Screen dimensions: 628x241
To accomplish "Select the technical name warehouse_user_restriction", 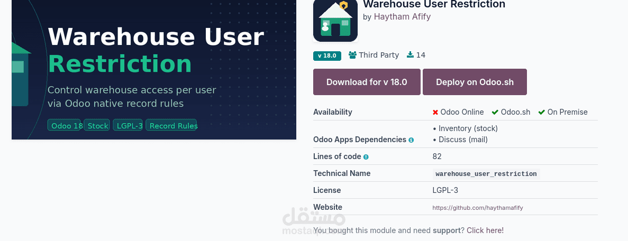I will pos(486,174).
